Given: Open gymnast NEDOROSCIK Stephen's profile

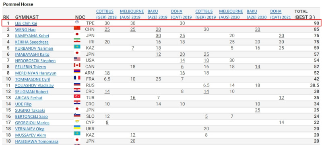Looking at the screenshot, I should (x=35, y=61).
